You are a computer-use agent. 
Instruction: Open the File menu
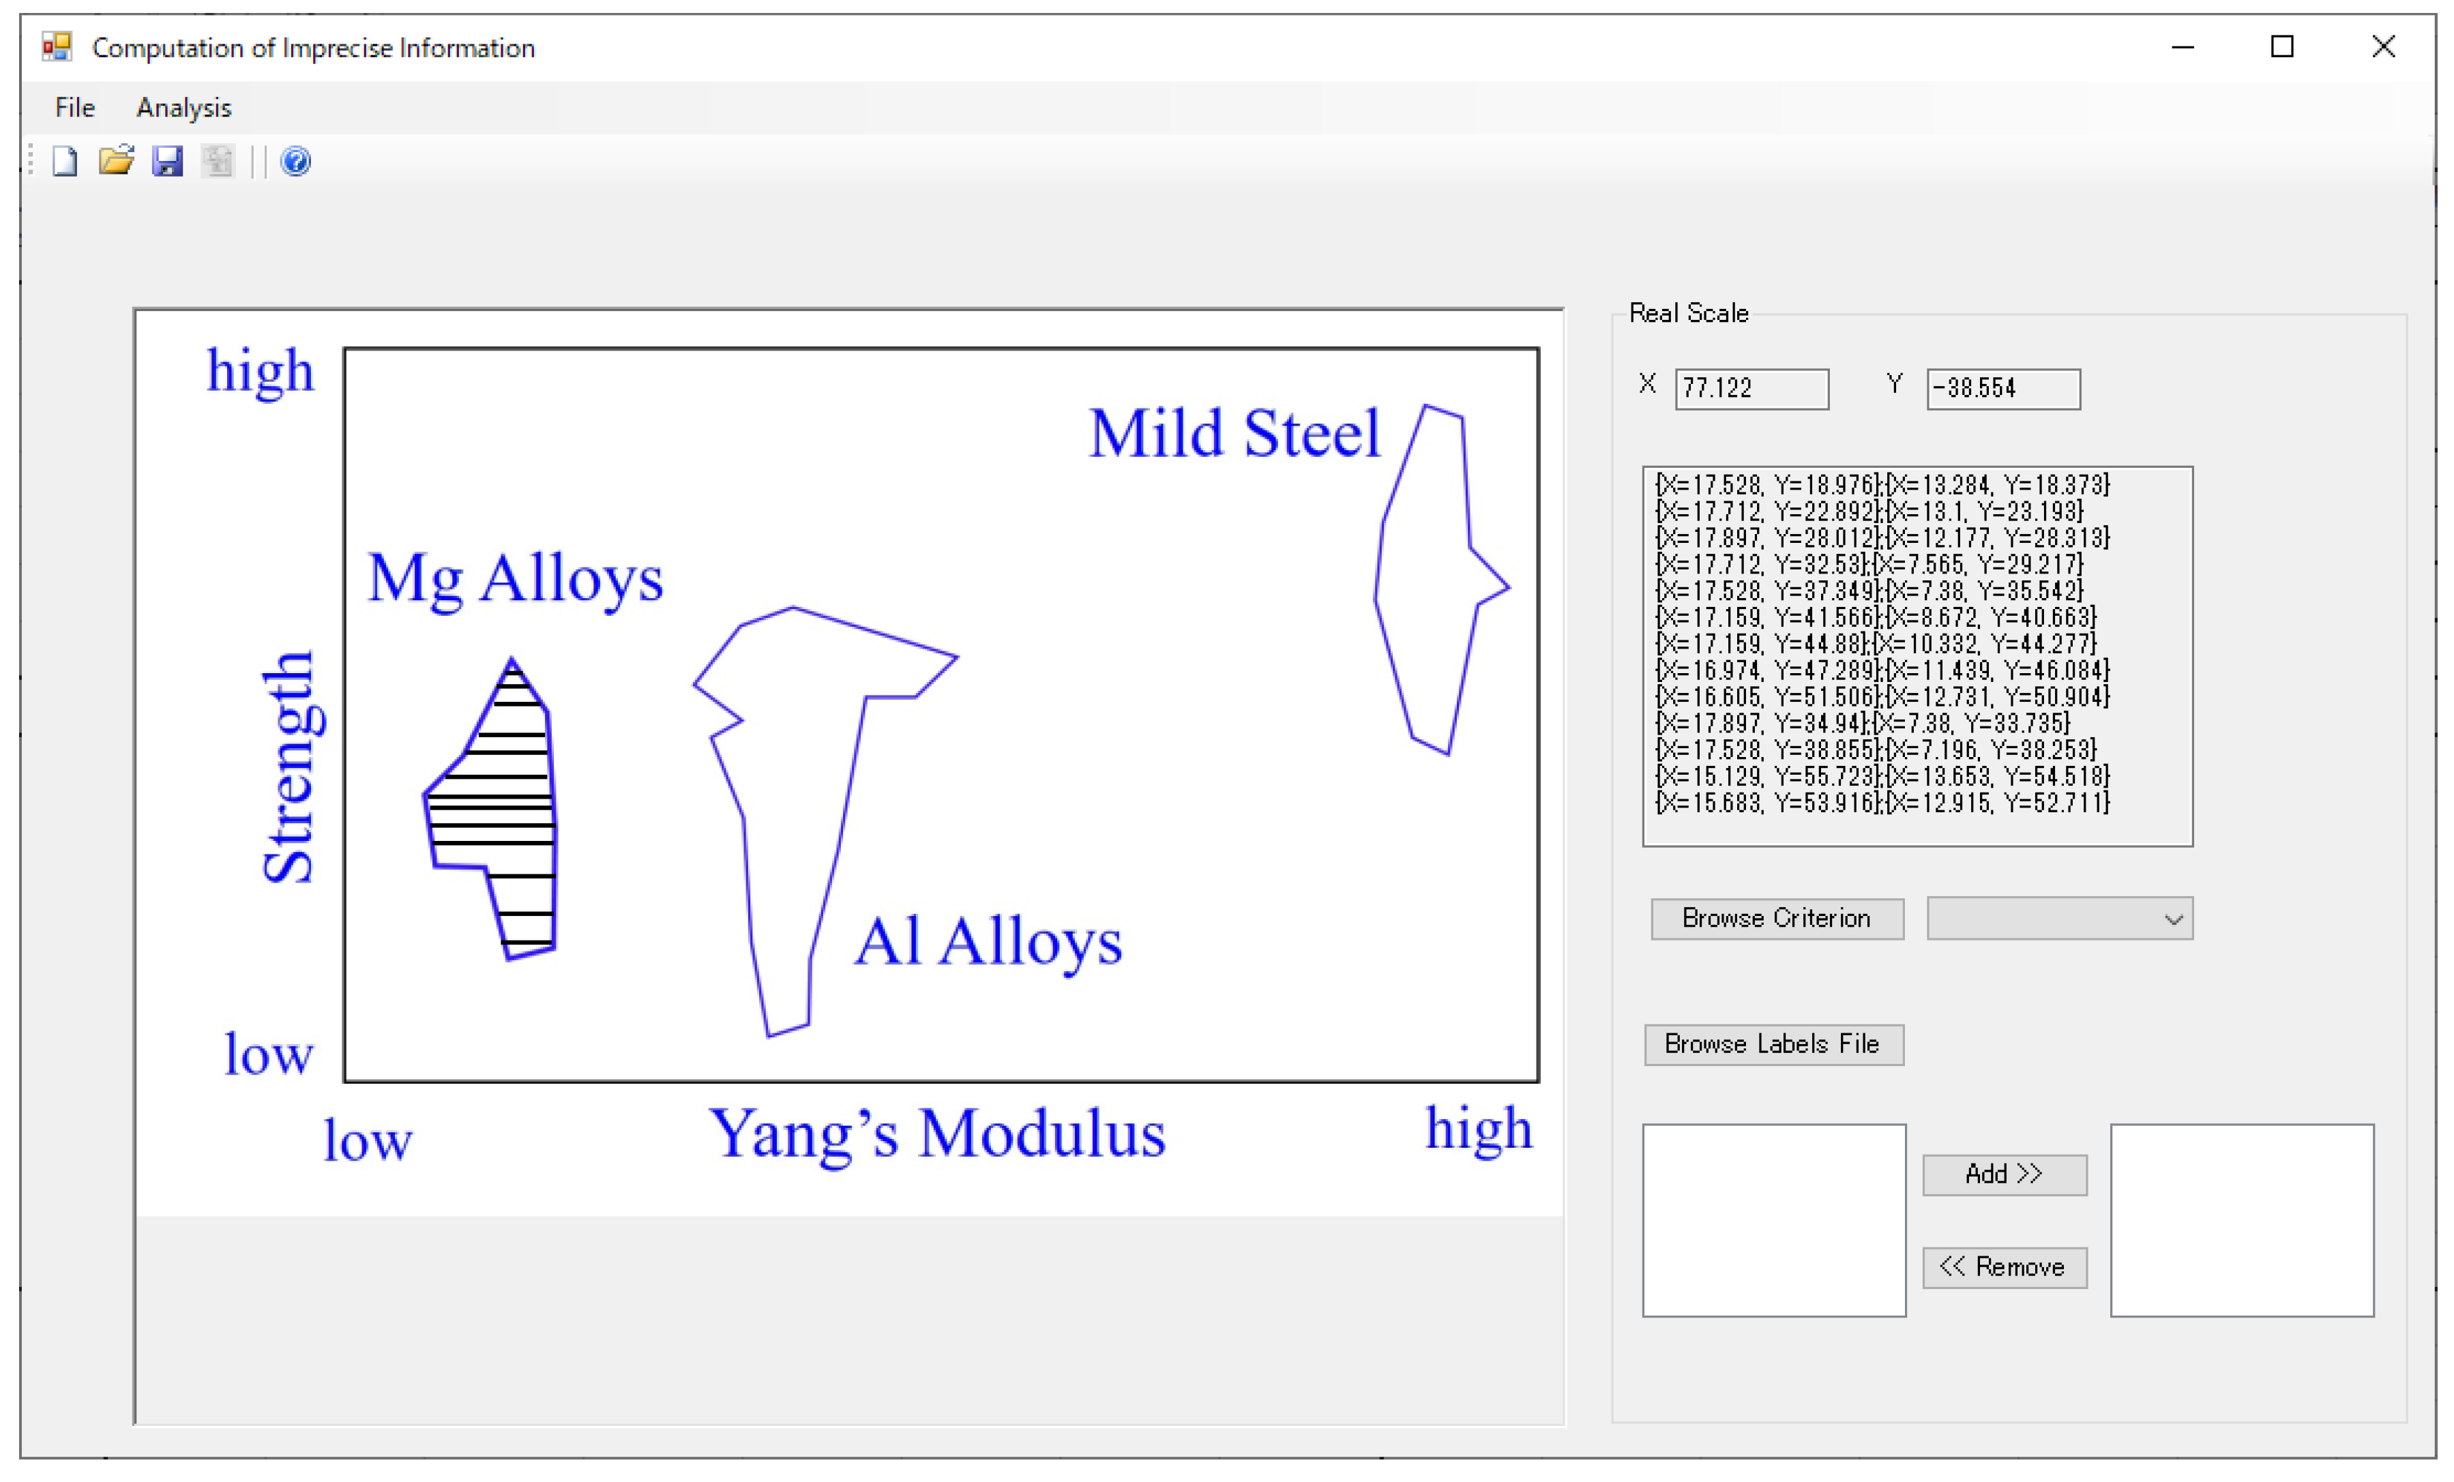pyautogui.click(x=75, y=108)
